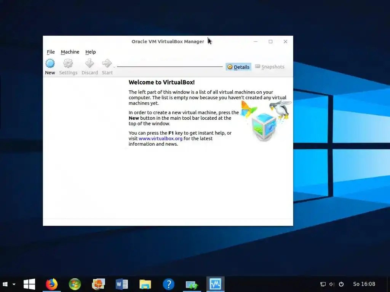This screenshot has width=390, height=292.
Task: Launch Firefox from the taskbar
Action: click(x=51, y=284)
